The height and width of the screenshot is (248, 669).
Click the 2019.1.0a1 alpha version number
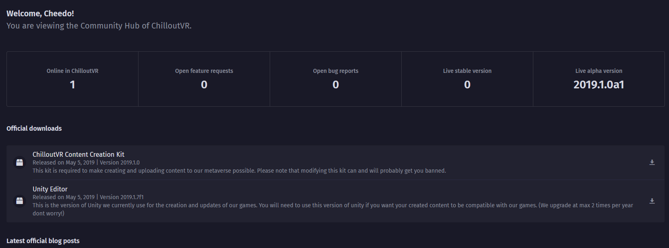[x=599, y=85]
